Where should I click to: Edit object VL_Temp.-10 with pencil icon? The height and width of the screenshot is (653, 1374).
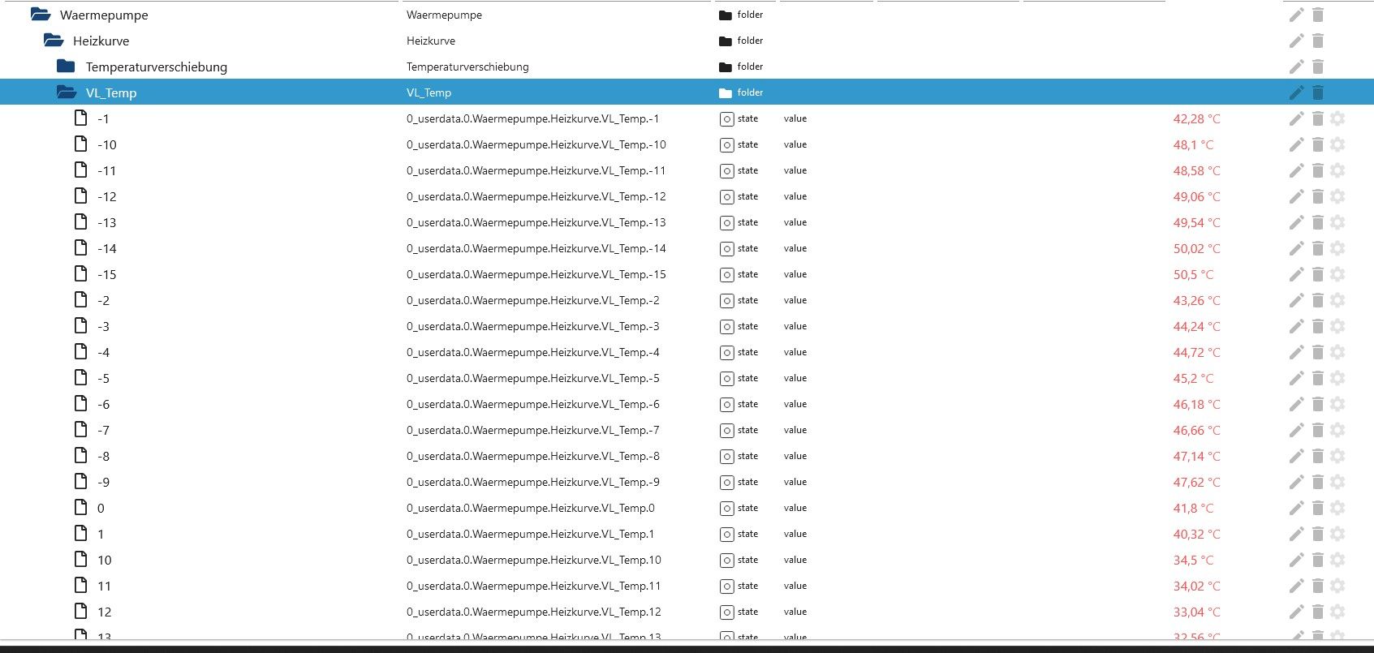coord(1296,144)
